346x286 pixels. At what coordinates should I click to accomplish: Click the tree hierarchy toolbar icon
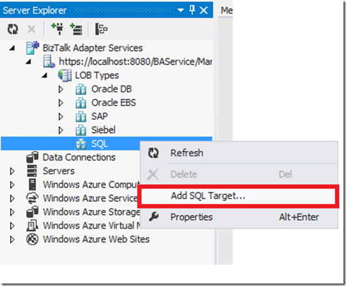(x=101, y=29)
